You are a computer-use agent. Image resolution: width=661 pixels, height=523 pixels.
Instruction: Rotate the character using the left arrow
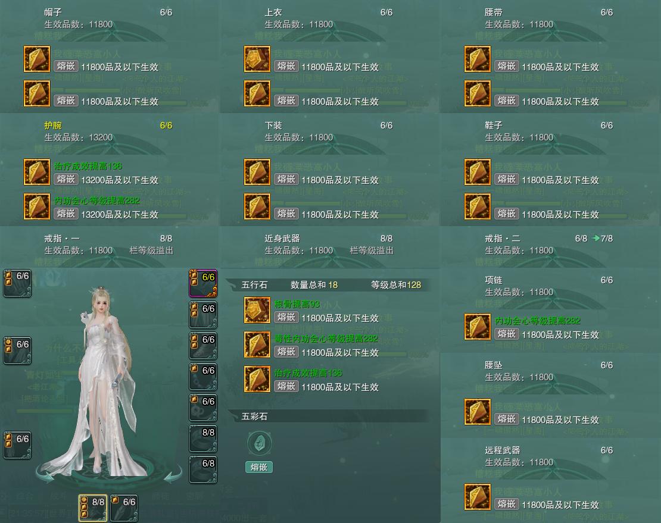45,475
